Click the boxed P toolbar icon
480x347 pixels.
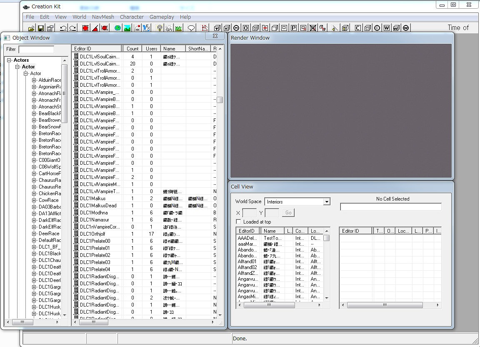pyautogui.click(x=294, y=28)
